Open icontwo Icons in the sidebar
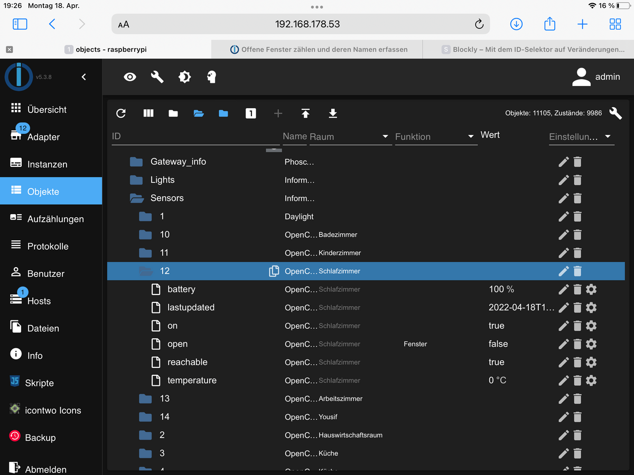The height and width of the screenshot is (475, 634). click(51, 410)
